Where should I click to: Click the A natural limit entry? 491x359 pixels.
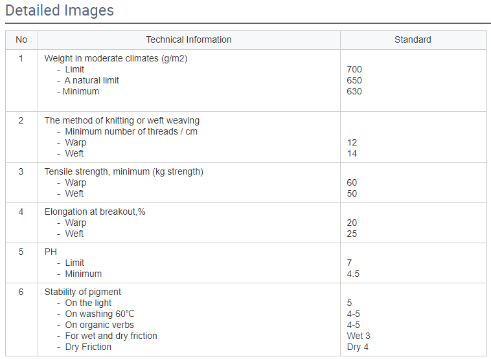click(91, 80)
